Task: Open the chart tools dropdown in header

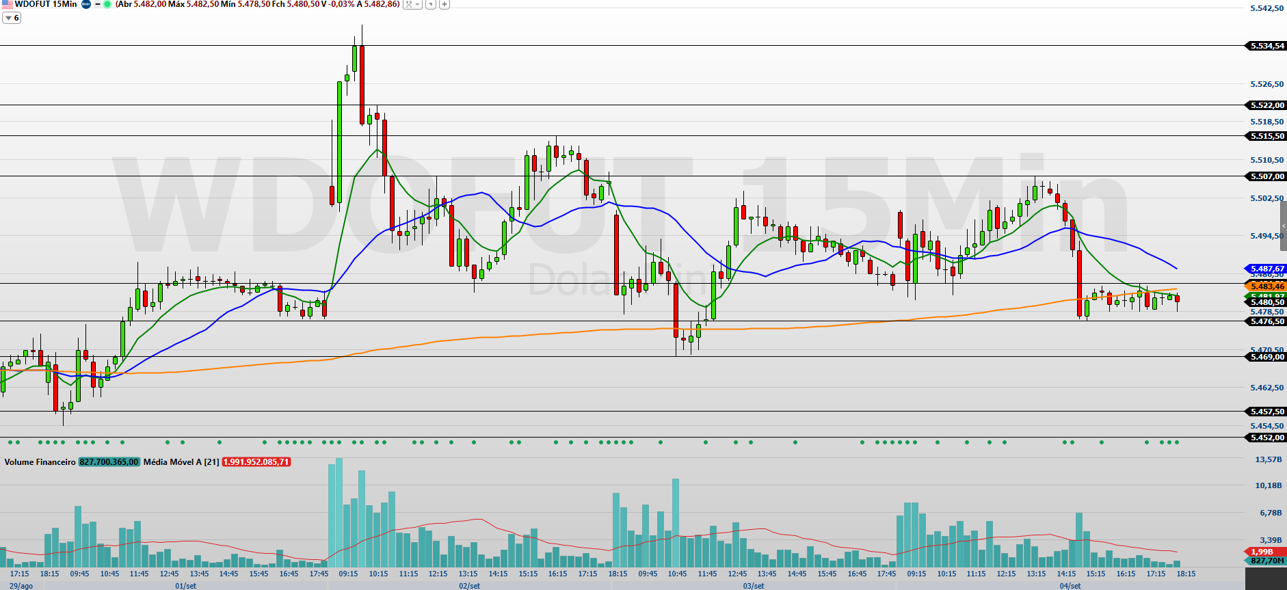Action: click(x=412, y=4)
